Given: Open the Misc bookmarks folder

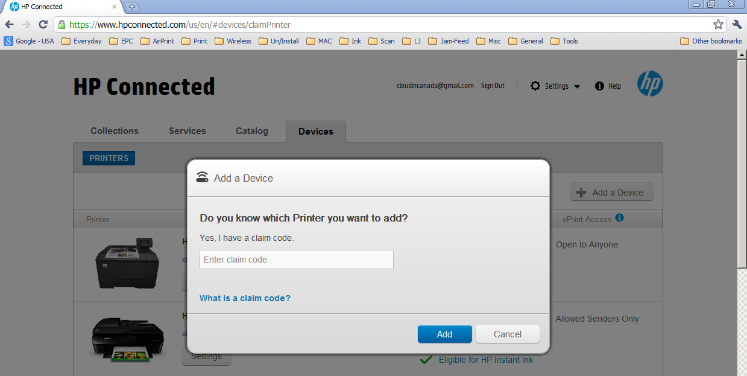Looking at the screenshot, I should point(488,41).
